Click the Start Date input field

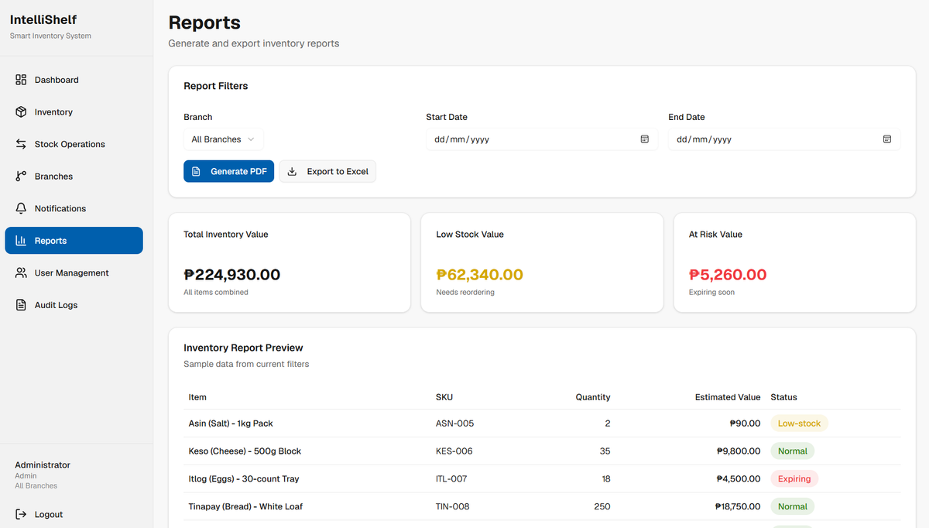tap(542, 139)
